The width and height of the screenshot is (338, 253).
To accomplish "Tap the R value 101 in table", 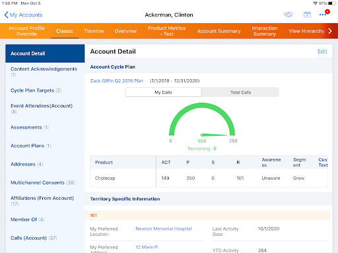I will click(240, 178).
